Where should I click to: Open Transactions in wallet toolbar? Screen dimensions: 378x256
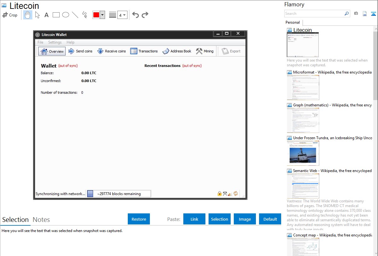[144, 51]
